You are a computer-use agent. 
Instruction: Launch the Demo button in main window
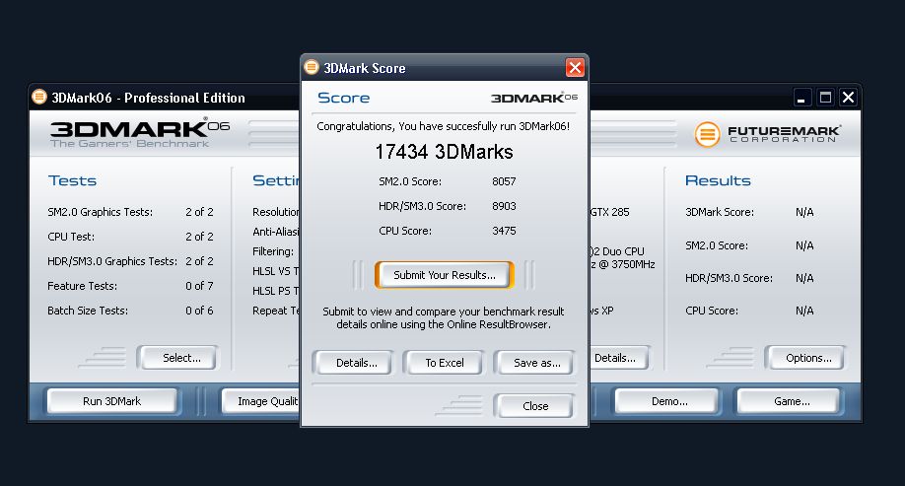click(x=666, y=401)
